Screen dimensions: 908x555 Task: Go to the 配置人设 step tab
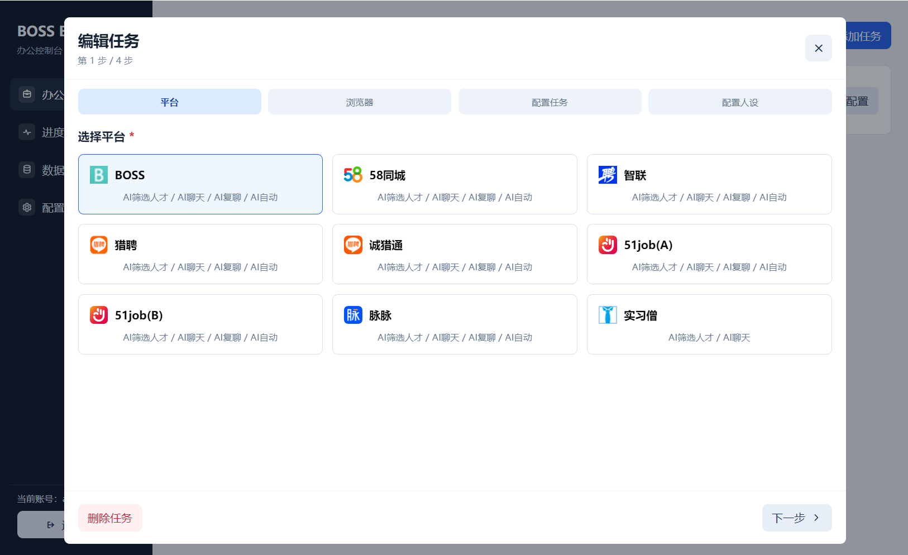pyautogui.click(x=740, y=102)
